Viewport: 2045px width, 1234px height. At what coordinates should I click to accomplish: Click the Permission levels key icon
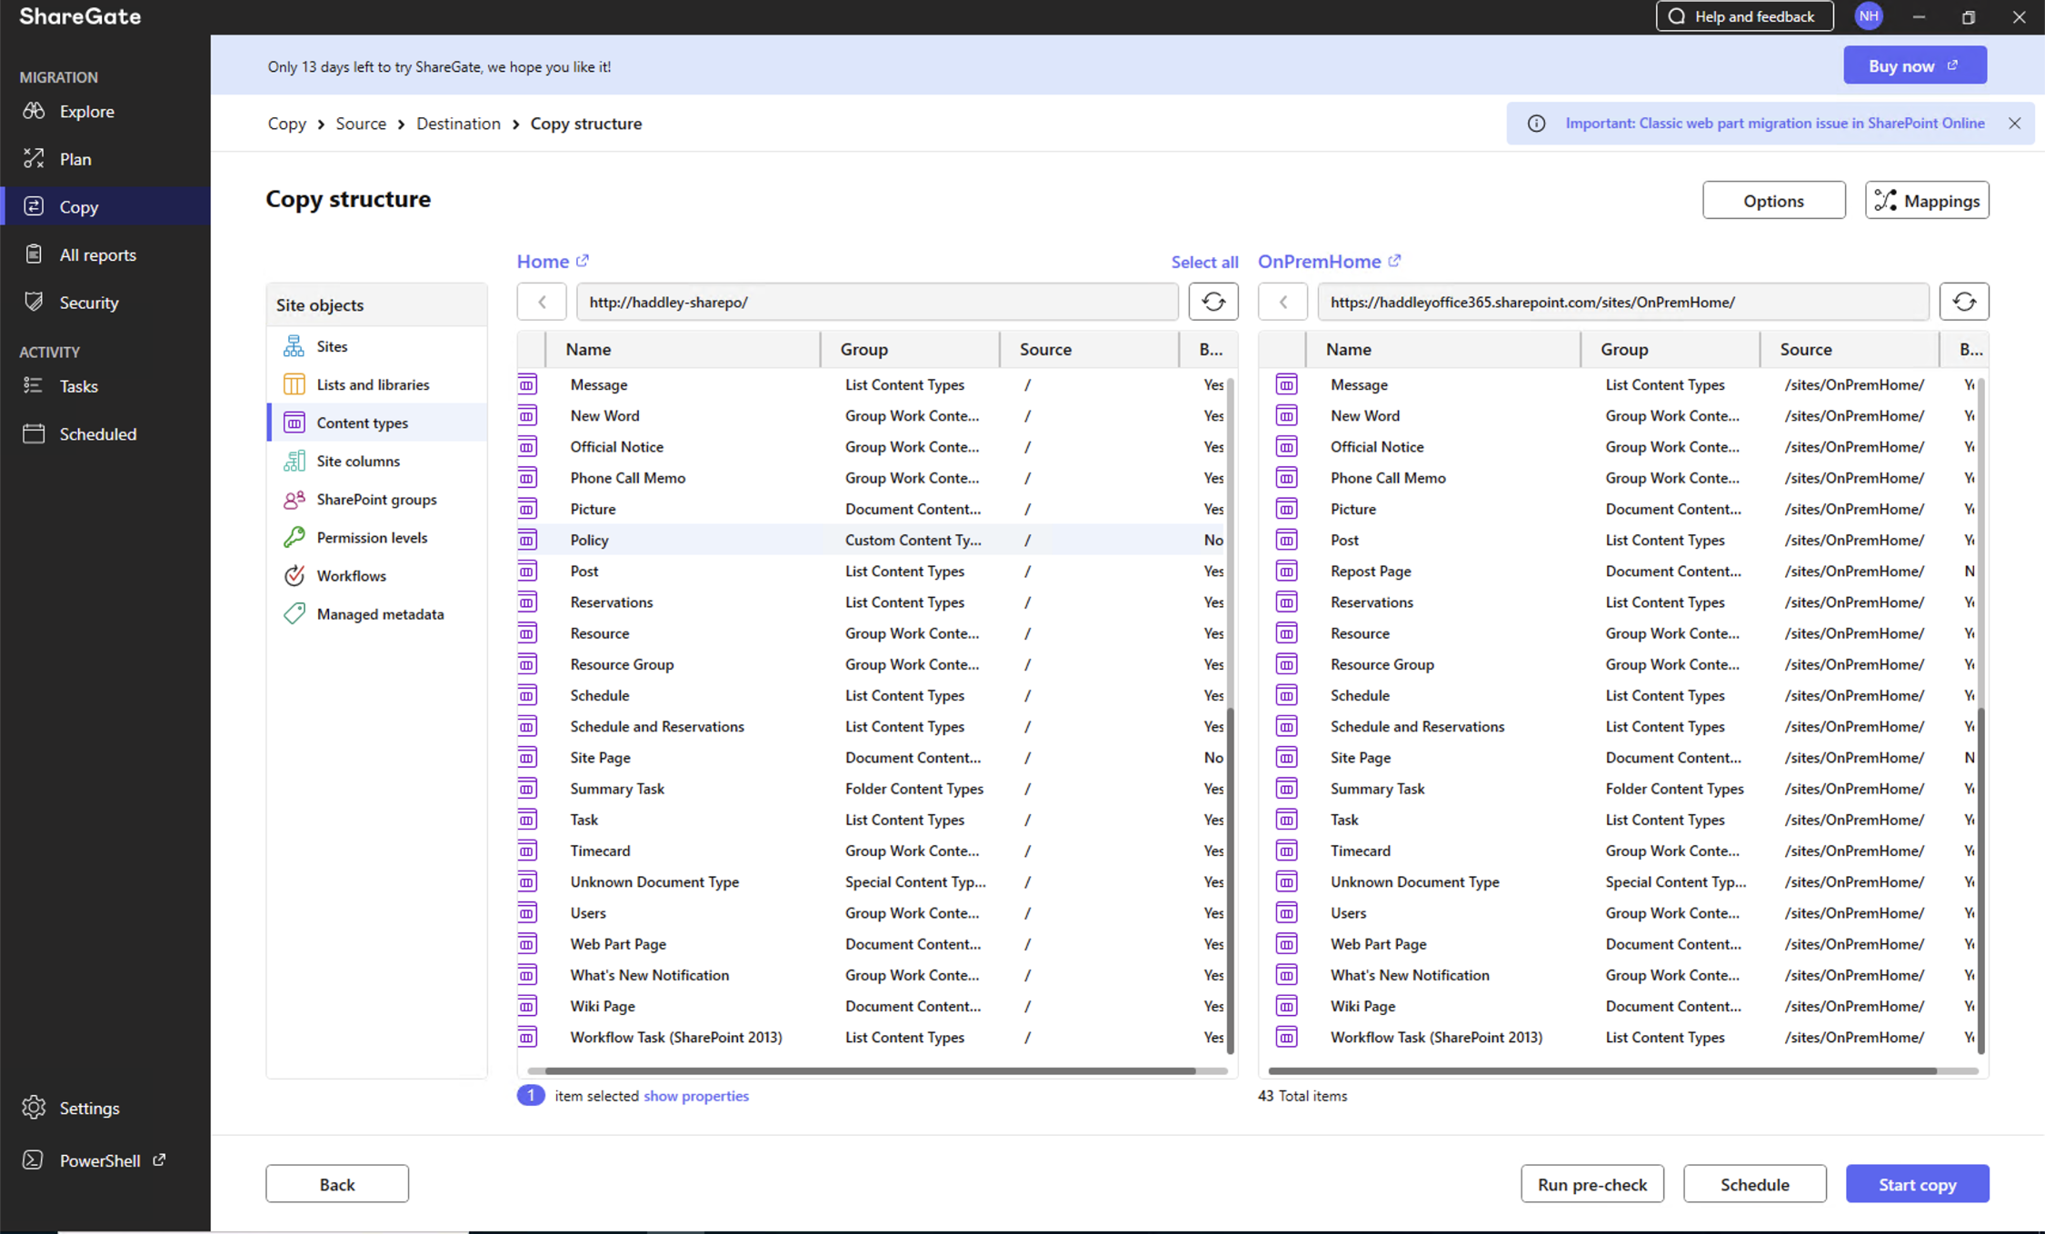point(294,537)
